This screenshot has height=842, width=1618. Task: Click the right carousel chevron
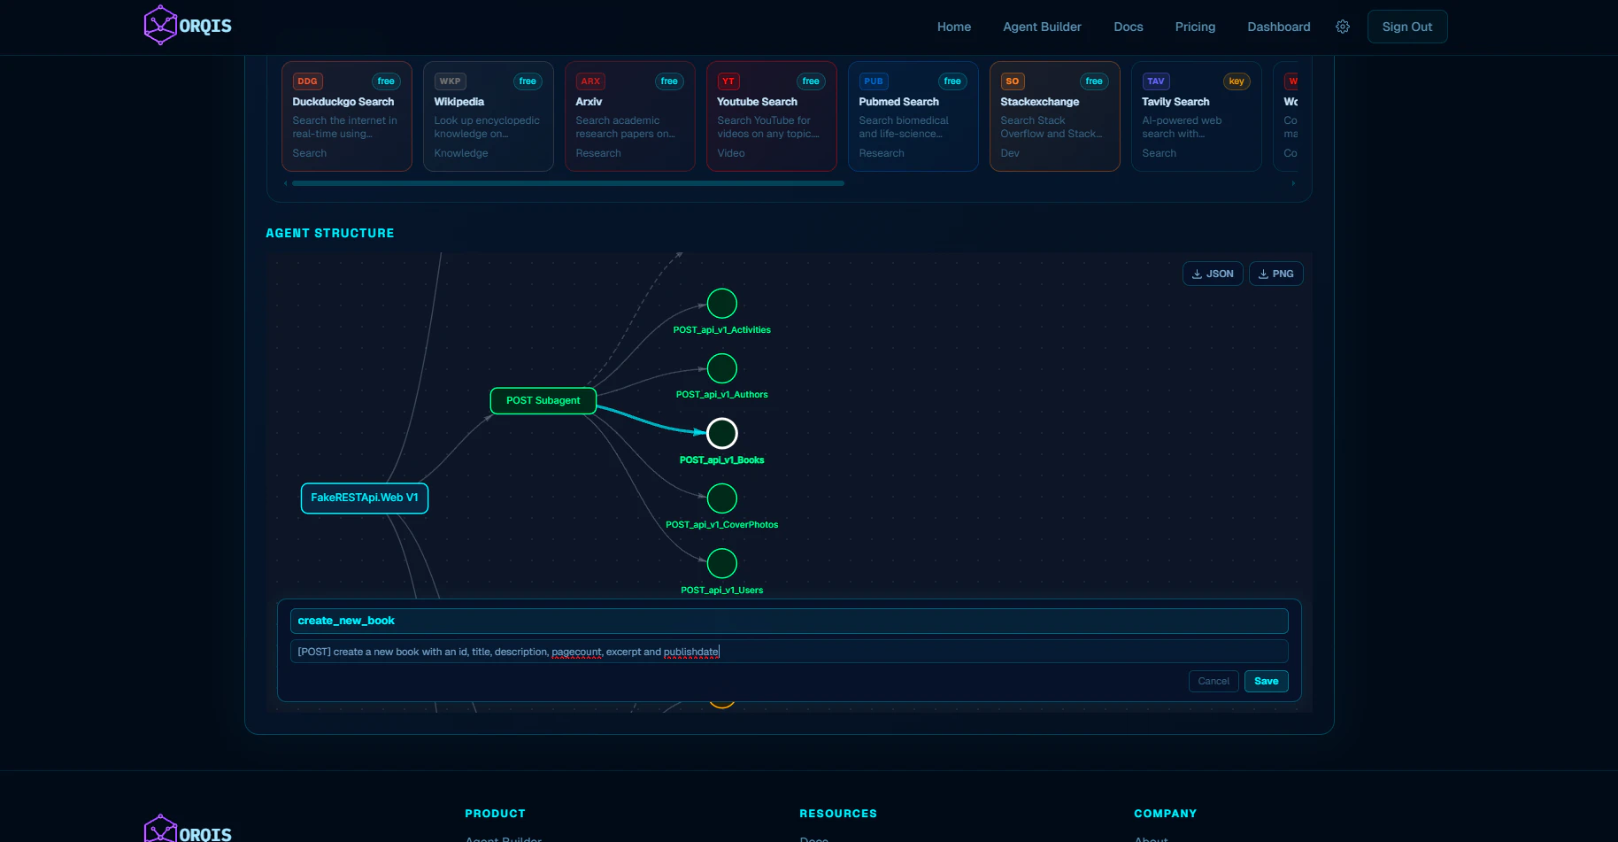coord(1292,182)
